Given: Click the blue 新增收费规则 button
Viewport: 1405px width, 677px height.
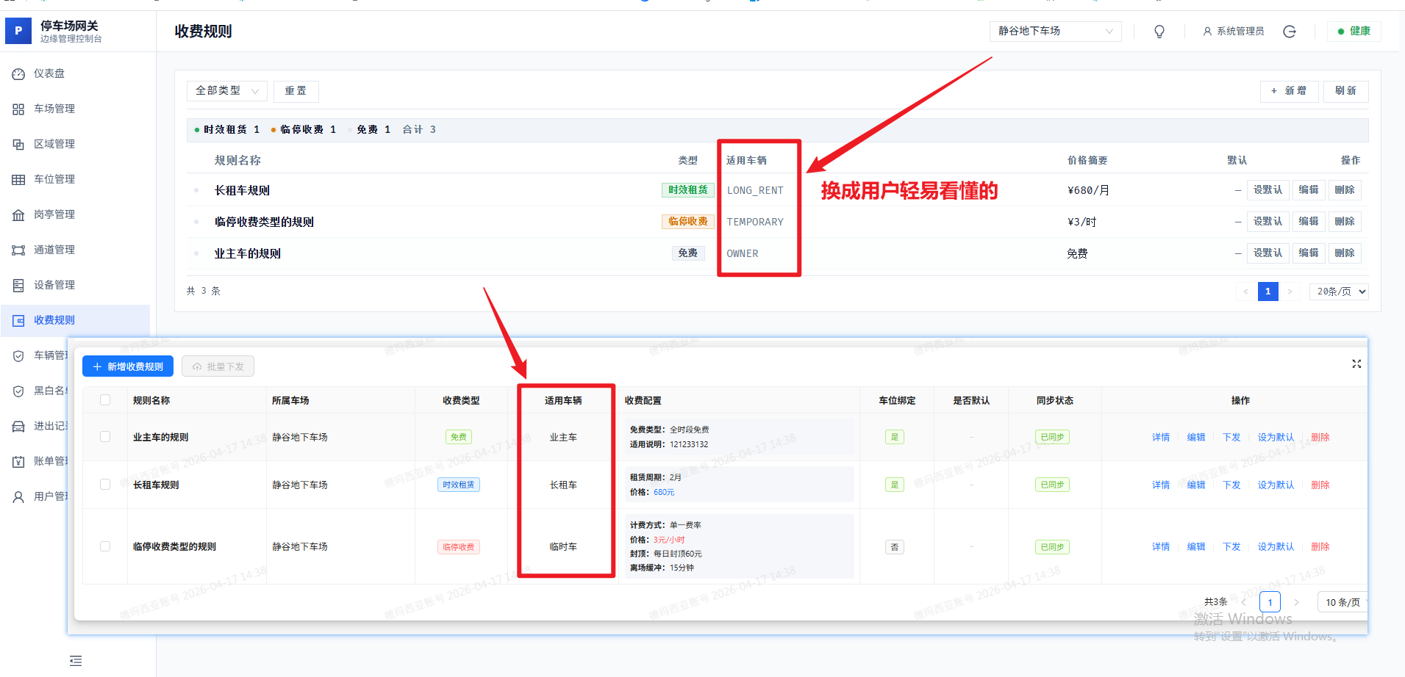Looking at the screenshot, I should click(x=128, y=366).
